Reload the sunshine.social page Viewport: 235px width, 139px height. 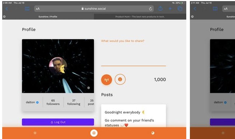[151, 9]
